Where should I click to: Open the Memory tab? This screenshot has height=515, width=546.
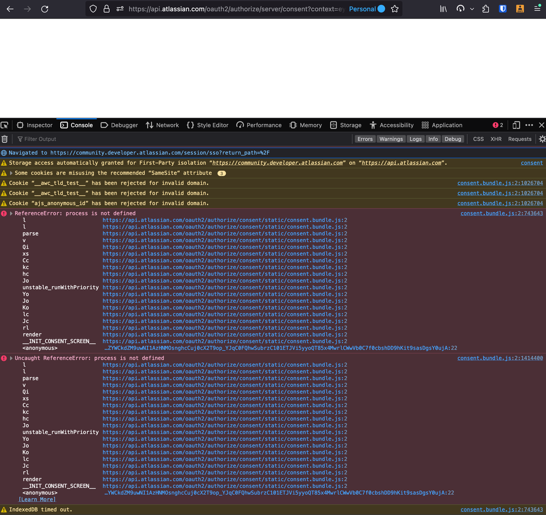(306, 125)
